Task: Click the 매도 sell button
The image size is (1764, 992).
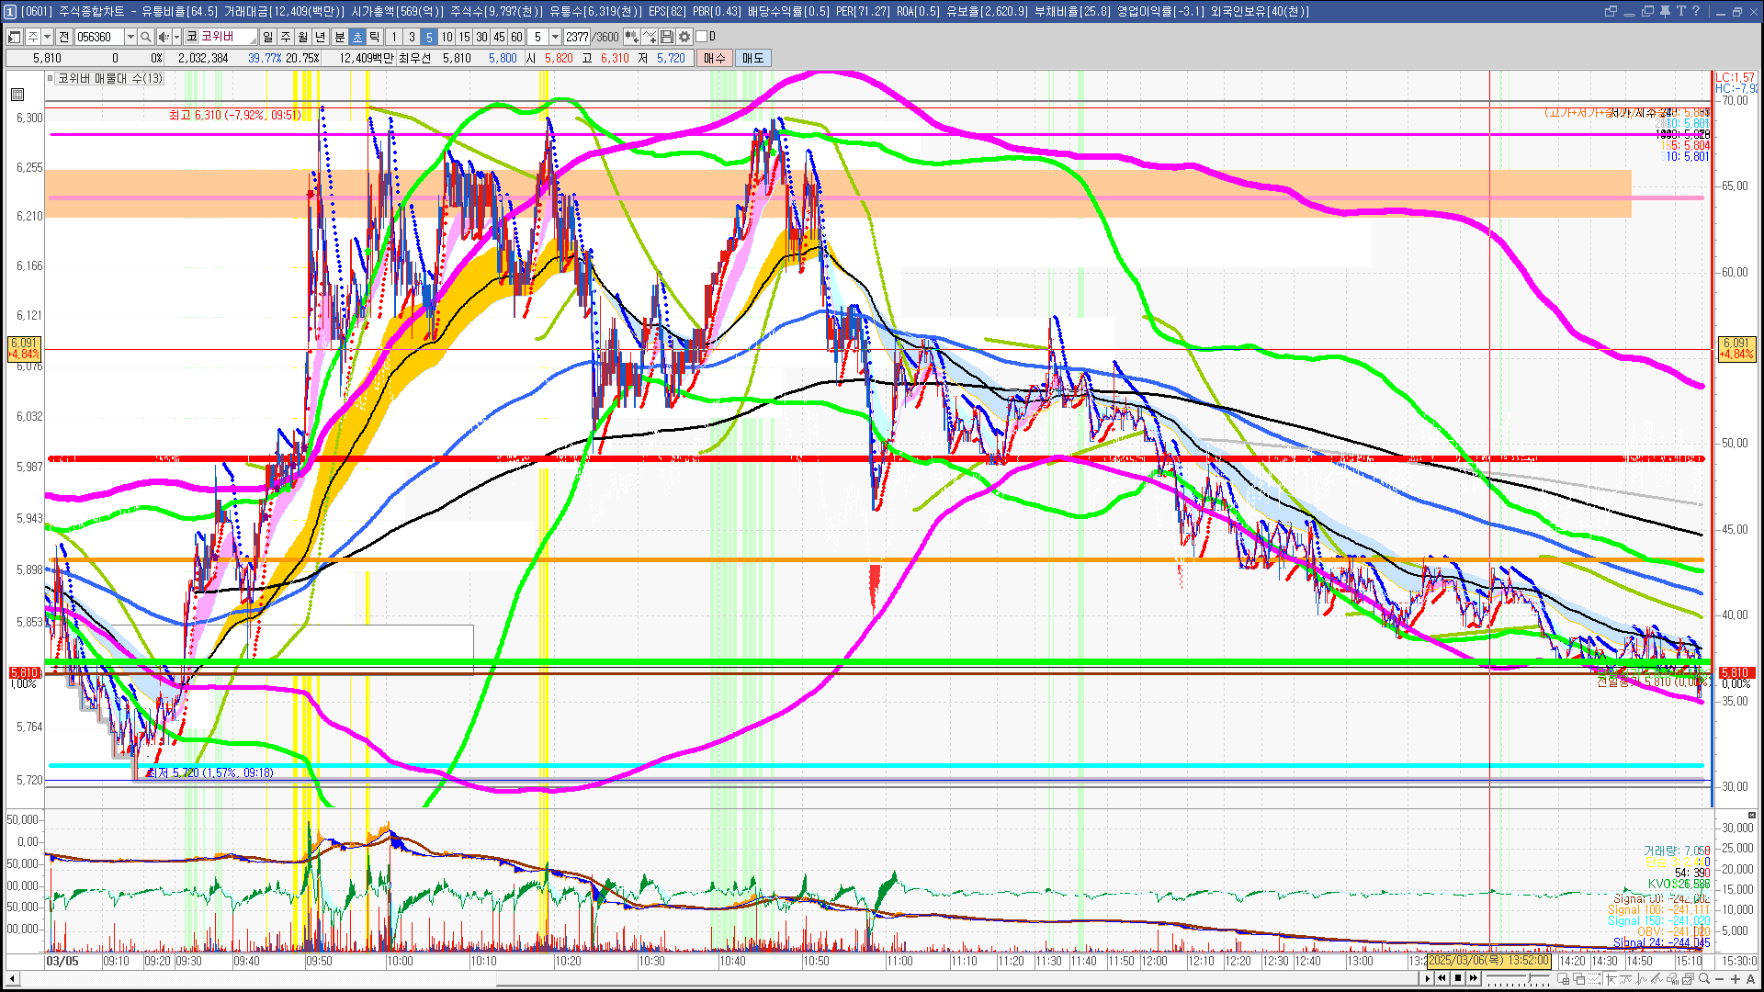Action: coord(752,58)
